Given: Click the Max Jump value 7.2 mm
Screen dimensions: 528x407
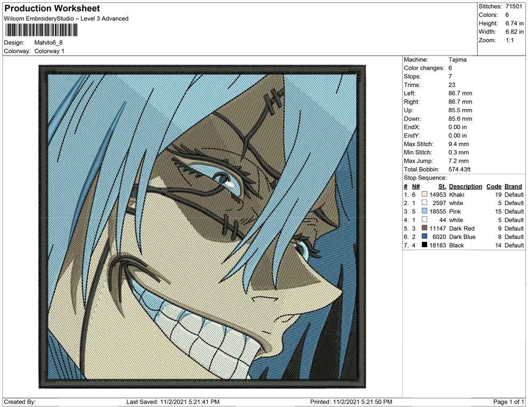Looking at the screenshot, I should point(458,161).
